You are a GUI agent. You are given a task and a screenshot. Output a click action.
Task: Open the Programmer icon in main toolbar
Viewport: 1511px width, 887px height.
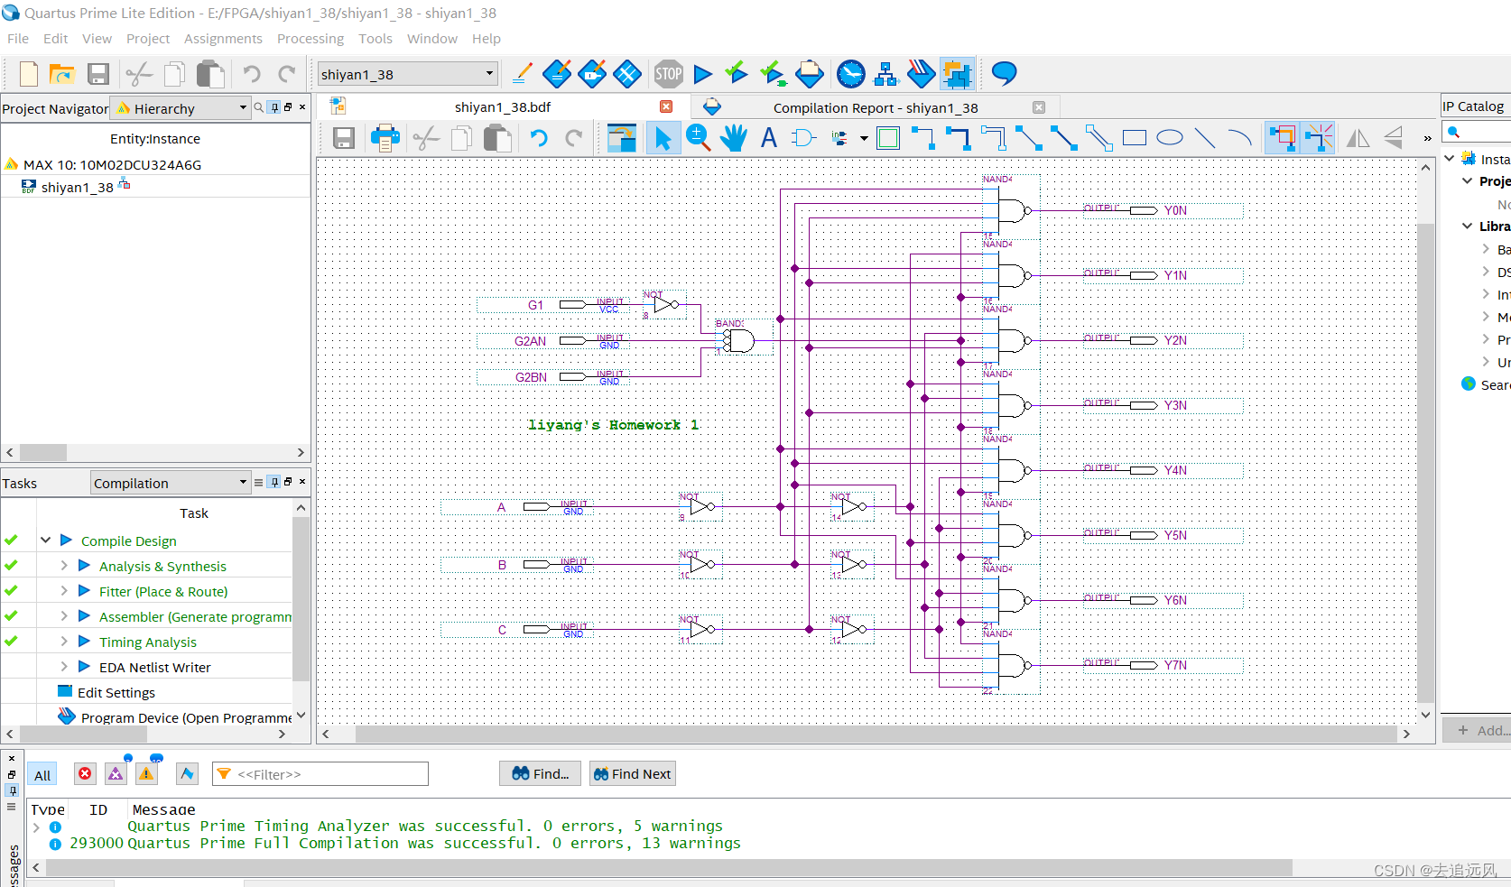921,74
